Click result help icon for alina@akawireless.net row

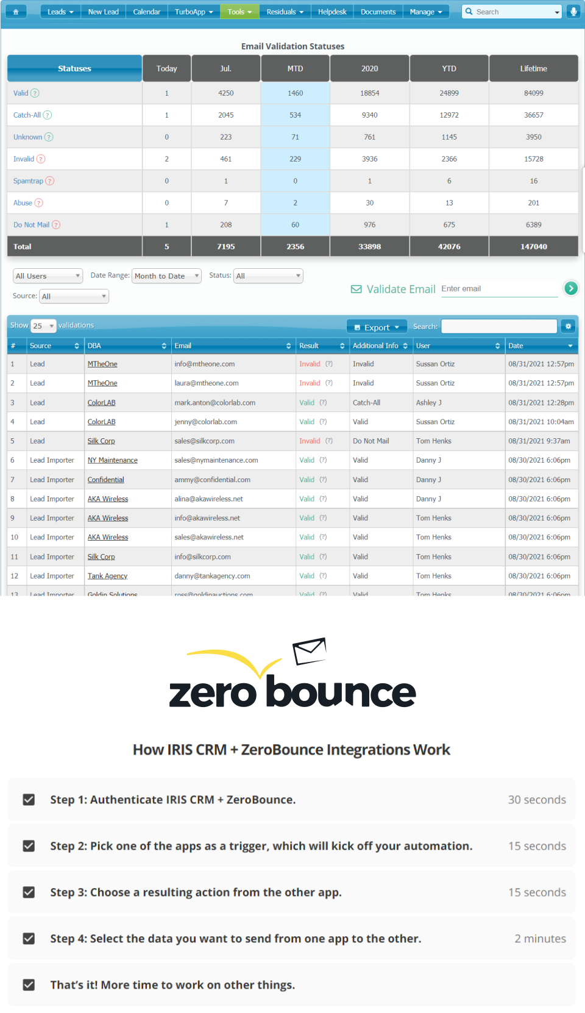[x=323, y=499]
